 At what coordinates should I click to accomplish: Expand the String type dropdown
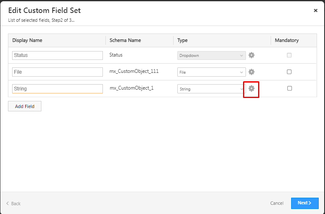pos(211,89)
